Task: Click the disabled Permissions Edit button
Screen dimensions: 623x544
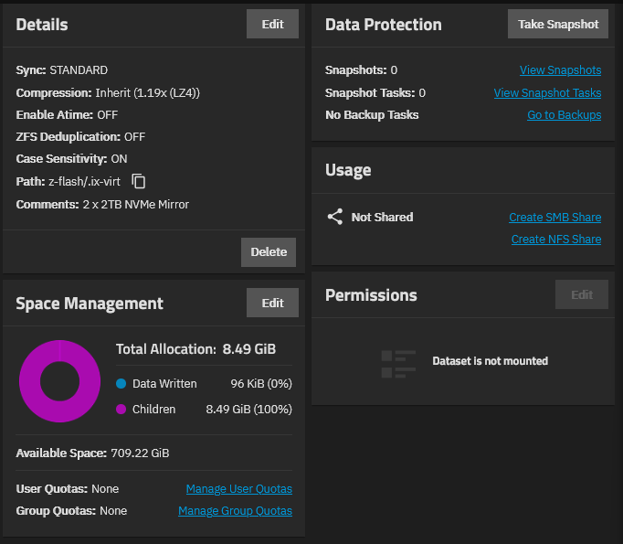Action: (x=582, y=294)
